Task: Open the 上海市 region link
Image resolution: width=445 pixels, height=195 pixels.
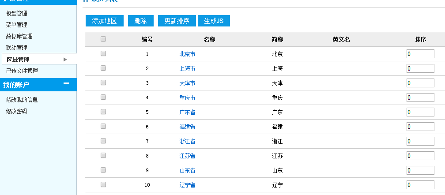Action: tap(187, 68)
